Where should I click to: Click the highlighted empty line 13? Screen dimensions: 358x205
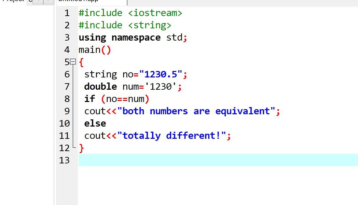pos(218,160)
